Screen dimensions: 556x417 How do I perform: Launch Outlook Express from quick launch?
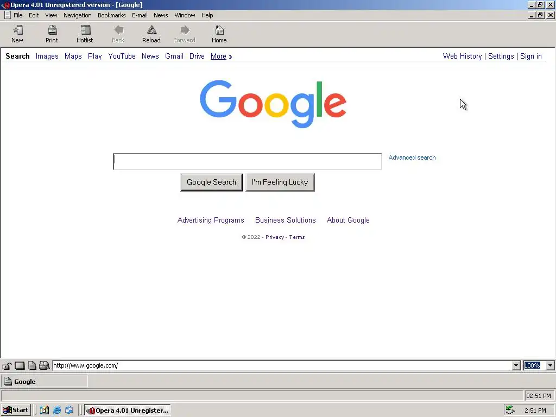[x=69, y=410]
